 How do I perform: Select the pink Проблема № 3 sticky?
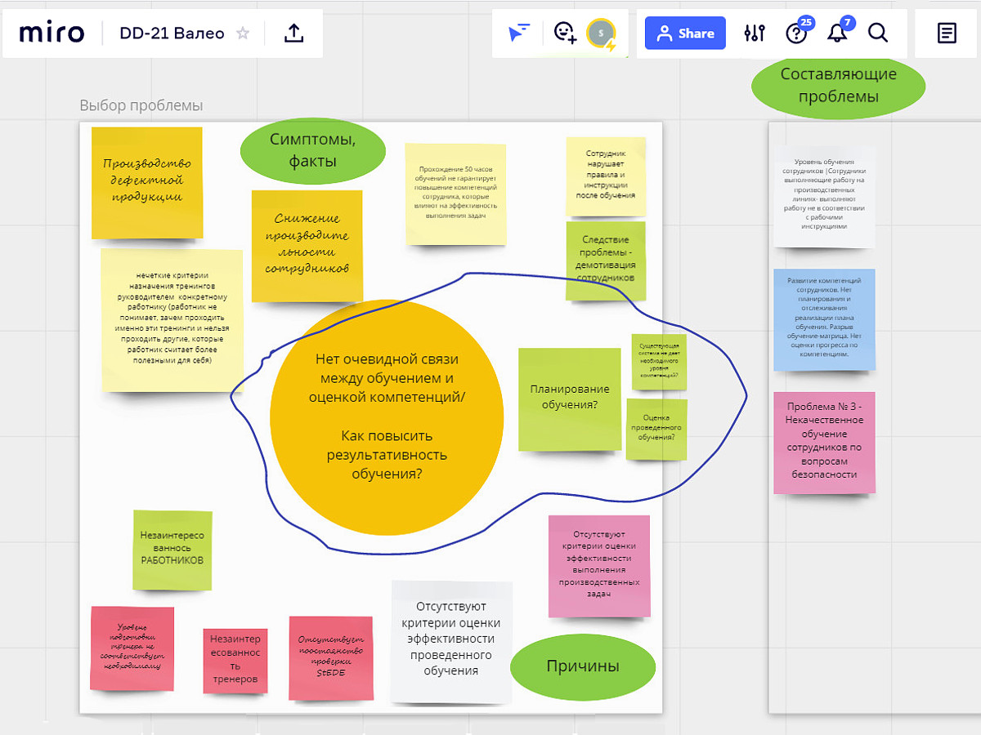824,441
